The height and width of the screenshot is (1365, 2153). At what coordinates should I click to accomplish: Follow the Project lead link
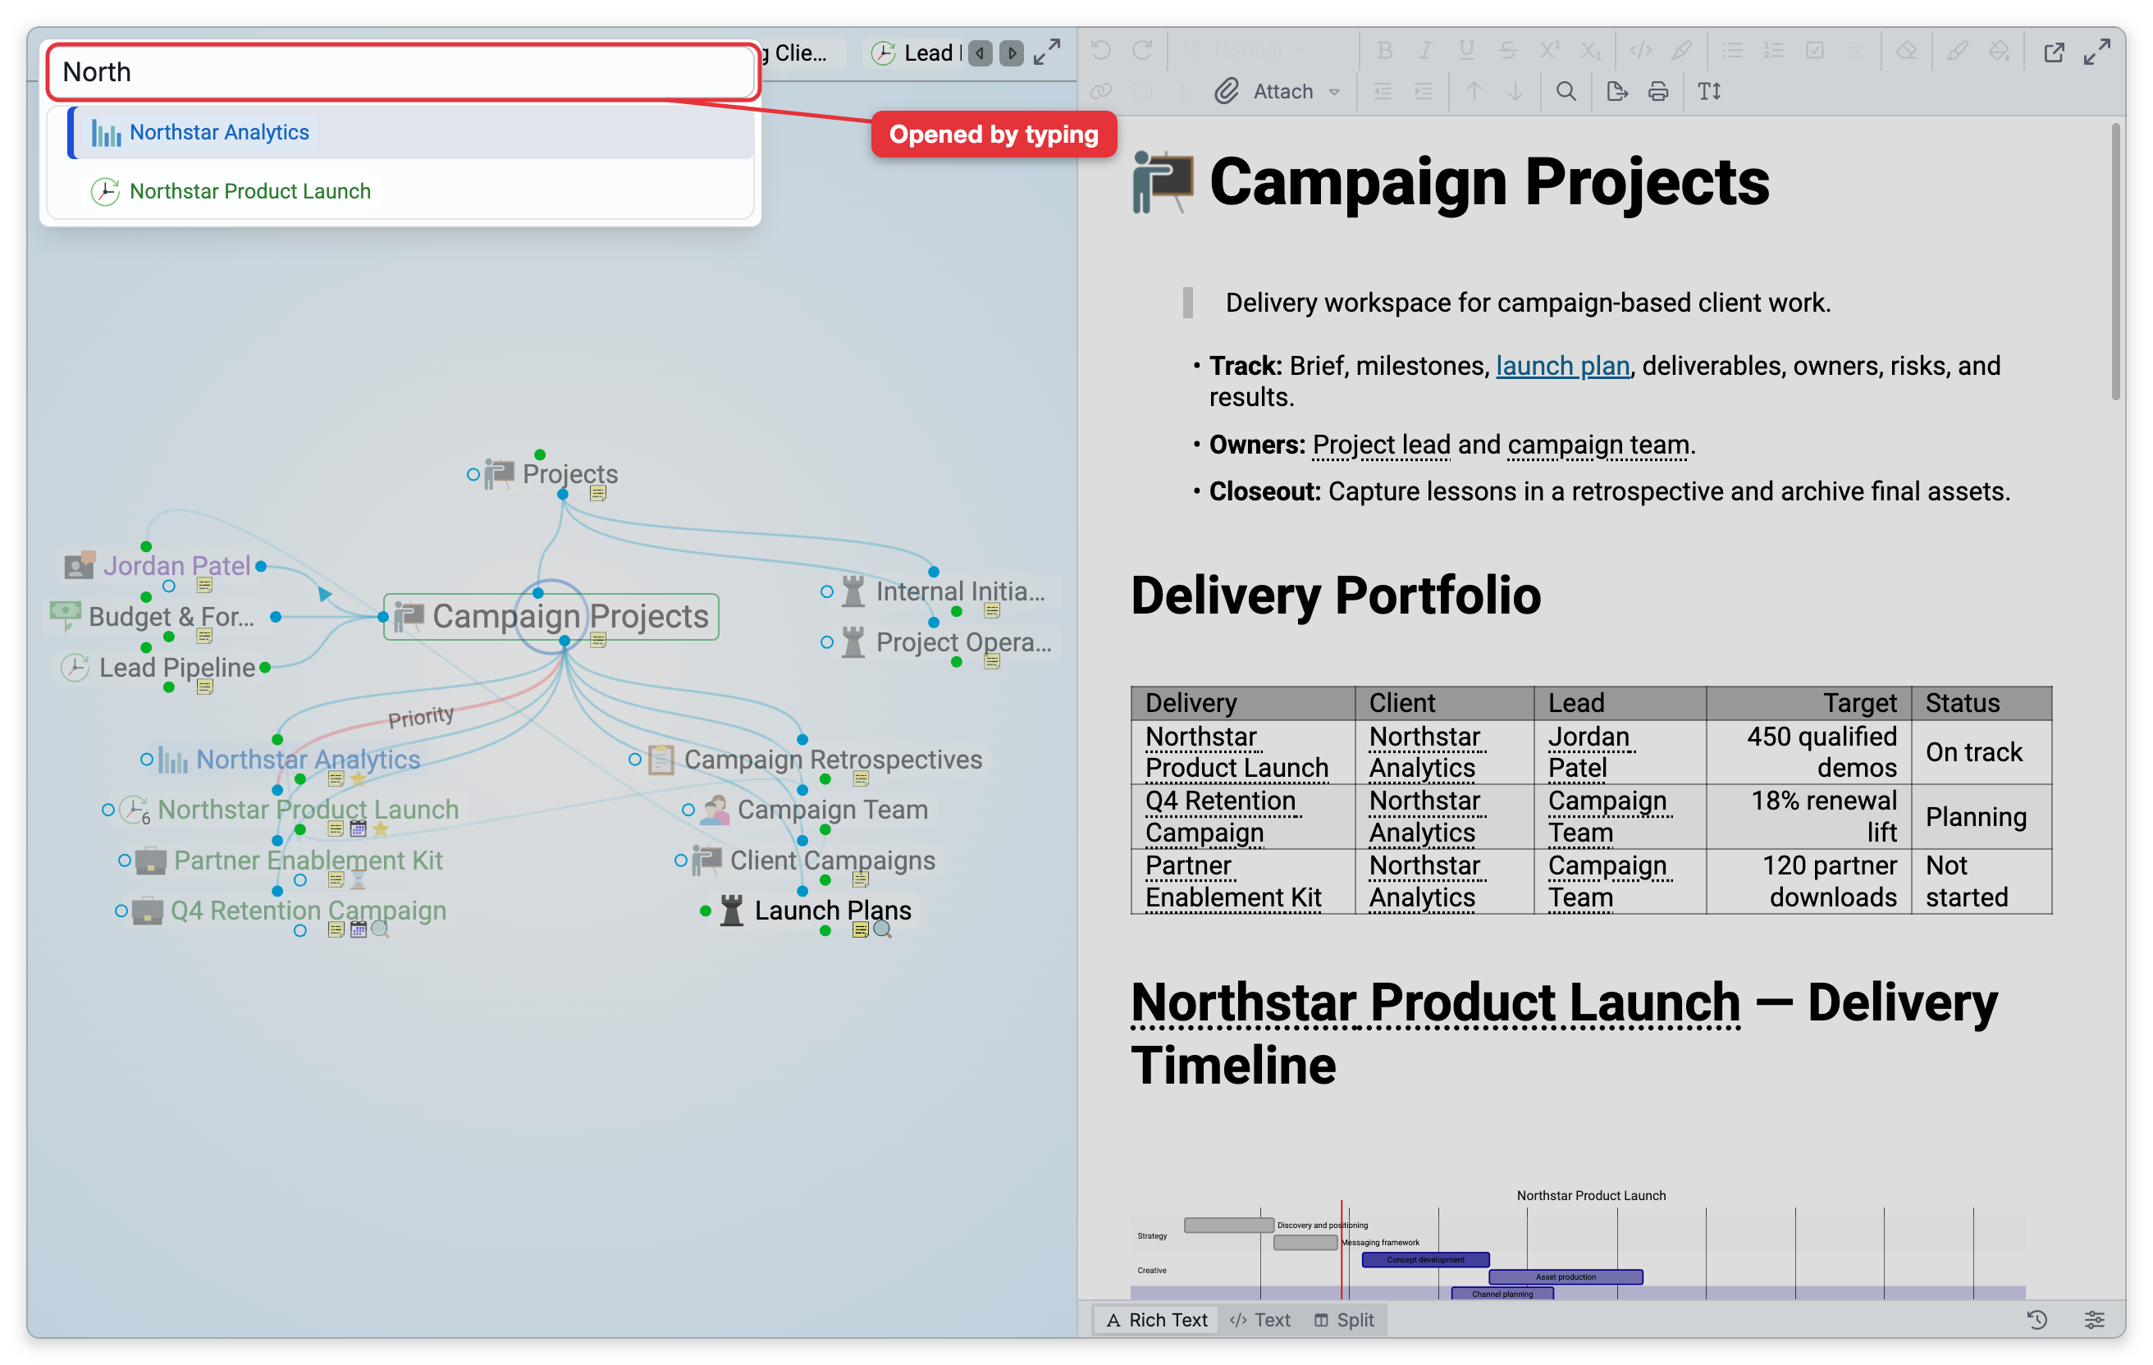click(x=1380, y=445)
